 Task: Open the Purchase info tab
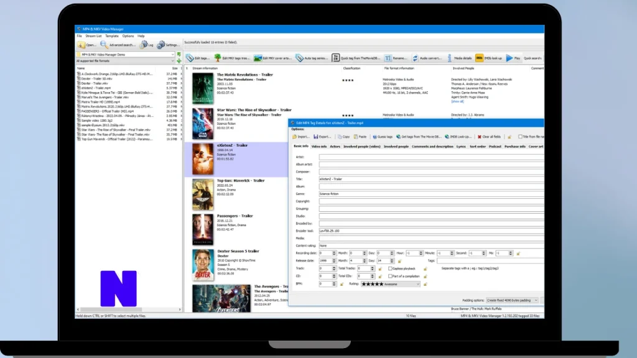[x=514, y=147]
